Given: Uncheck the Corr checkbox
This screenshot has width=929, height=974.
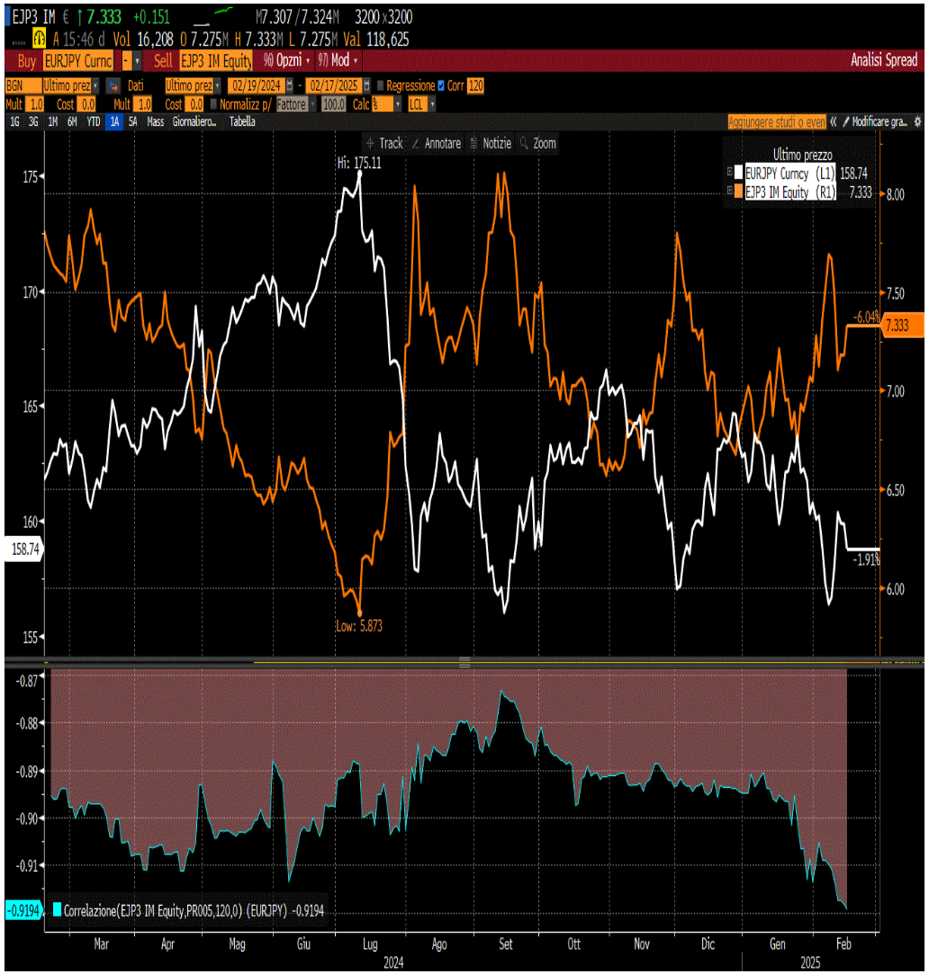Looking at the screenshot, I should pos(441,85).
